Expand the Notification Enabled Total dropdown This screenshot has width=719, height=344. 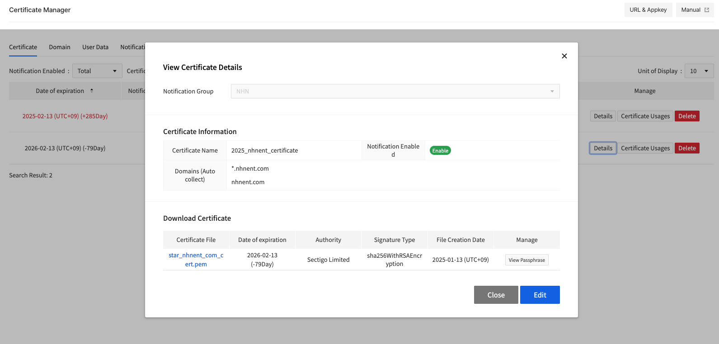click(x=97, y=71)
